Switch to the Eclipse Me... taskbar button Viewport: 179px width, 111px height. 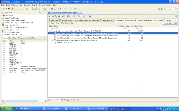(75, 109)
